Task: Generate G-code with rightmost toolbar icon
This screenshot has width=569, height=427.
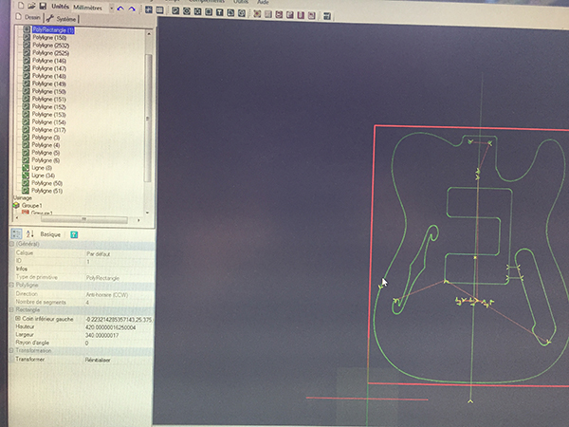Action: click(x=327, y=16)
